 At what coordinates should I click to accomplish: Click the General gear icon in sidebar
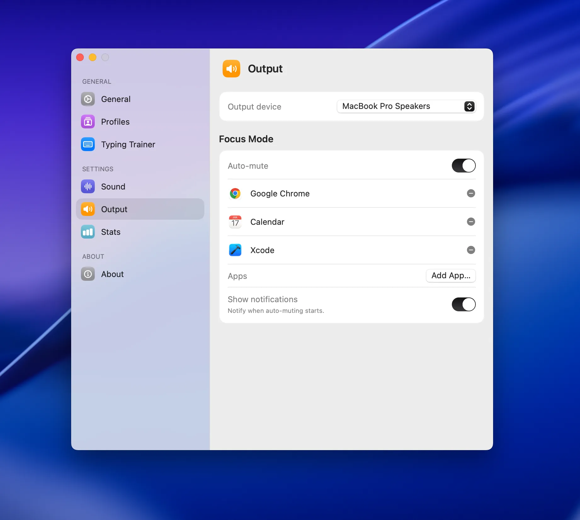[x=88, y=99]
